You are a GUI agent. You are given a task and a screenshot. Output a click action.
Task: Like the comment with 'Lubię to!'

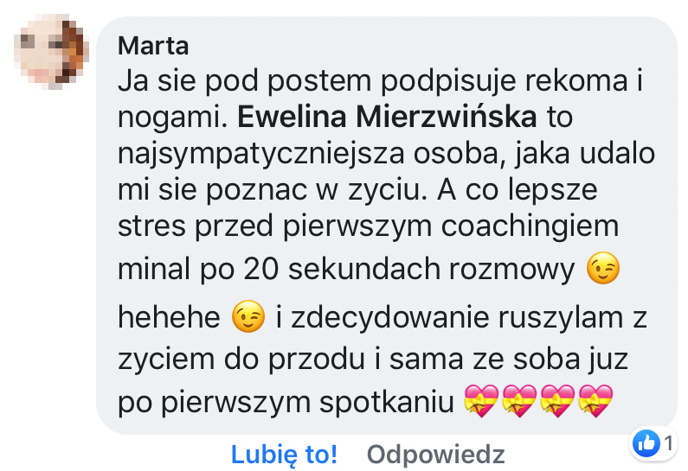(284, 455)
